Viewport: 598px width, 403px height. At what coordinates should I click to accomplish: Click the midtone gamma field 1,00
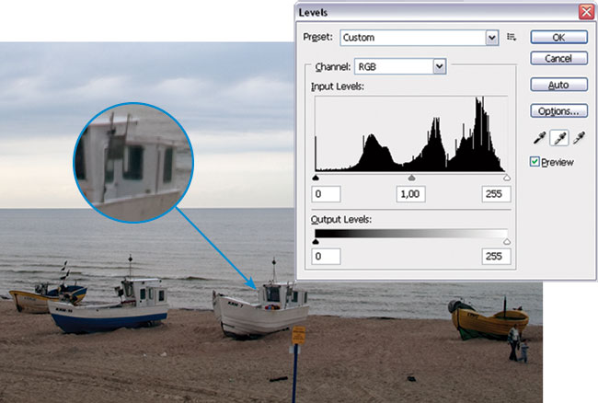tap(410, 194)
